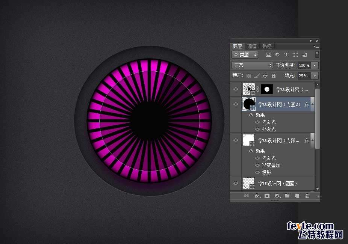Select the 内部 layer thumbnail
Screen dimensions: 348x244
coord(249,140)
